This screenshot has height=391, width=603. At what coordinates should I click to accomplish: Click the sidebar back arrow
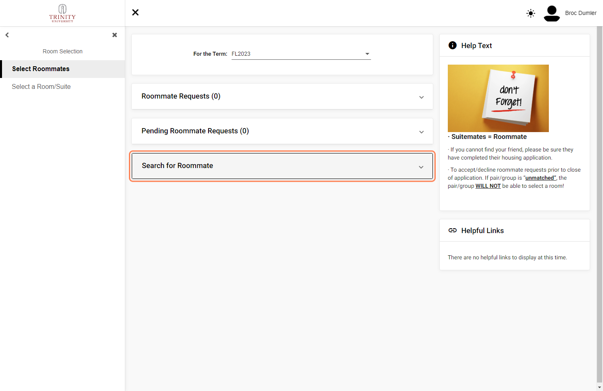[x=7, y=35]
